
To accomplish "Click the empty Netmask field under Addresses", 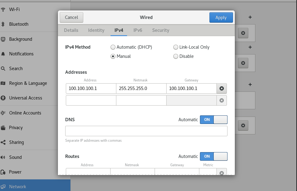I will point(141,100).
